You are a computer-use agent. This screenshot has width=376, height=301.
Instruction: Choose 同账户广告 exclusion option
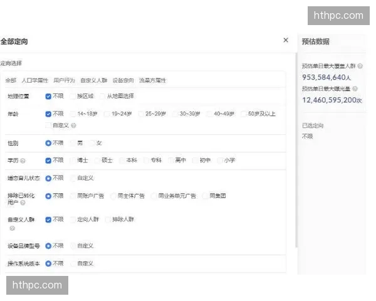(73, 196)
